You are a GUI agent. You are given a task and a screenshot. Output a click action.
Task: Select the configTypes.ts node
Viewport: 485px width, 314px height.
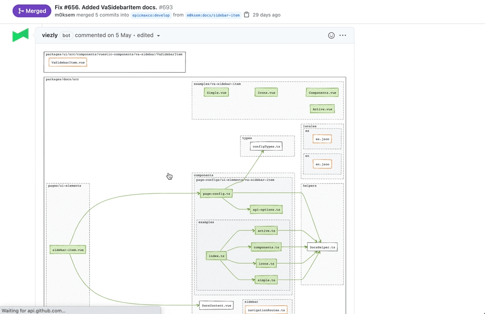(x=266, y=147)
